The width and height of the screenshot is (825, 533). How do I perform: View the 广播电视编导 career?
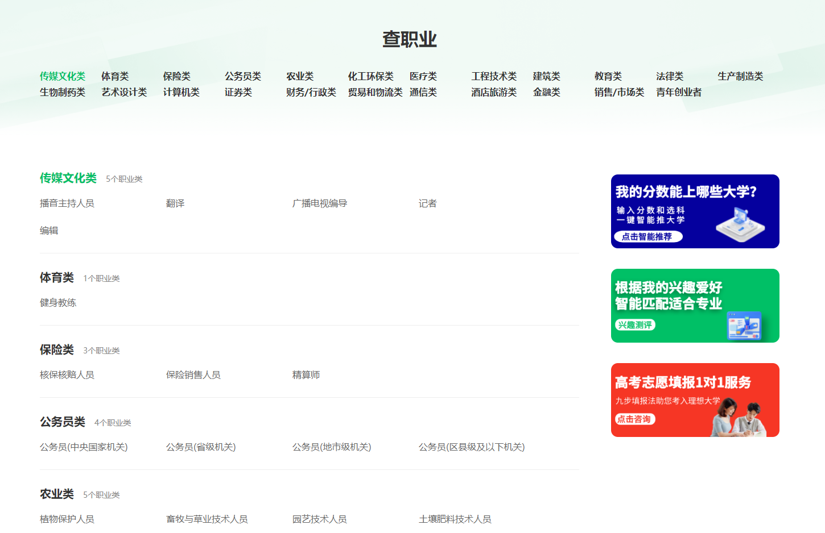(x=320, y=203)
